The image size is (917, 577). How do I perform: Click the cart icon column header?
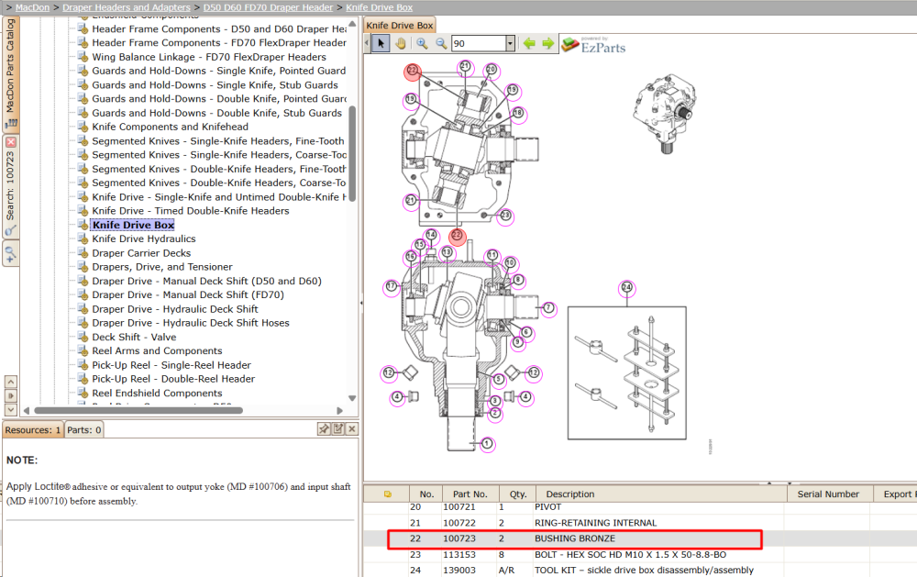coord(387,494)
